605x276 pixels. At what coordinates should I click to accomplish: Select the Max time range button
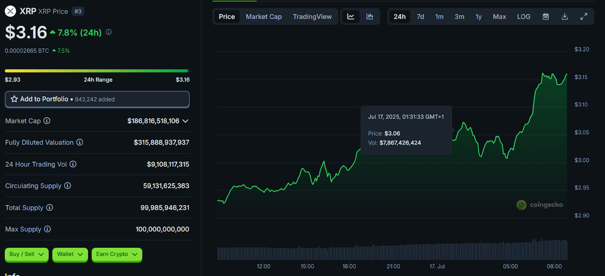[x=499, y=17]
